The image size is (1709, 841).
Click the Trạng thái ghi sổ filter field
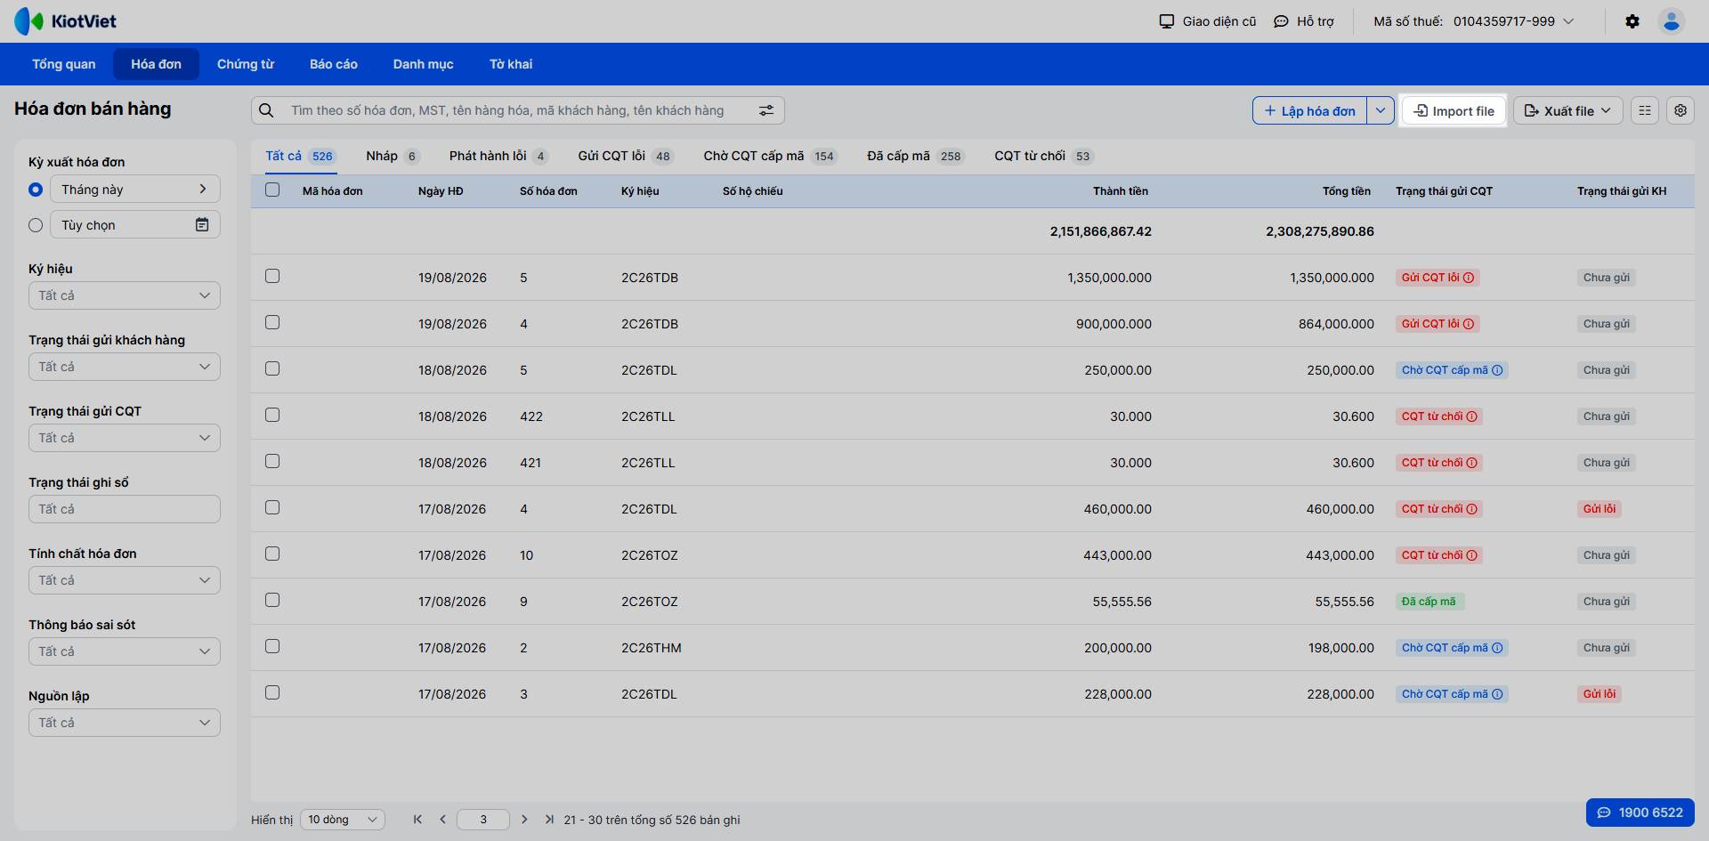[125, 509]
